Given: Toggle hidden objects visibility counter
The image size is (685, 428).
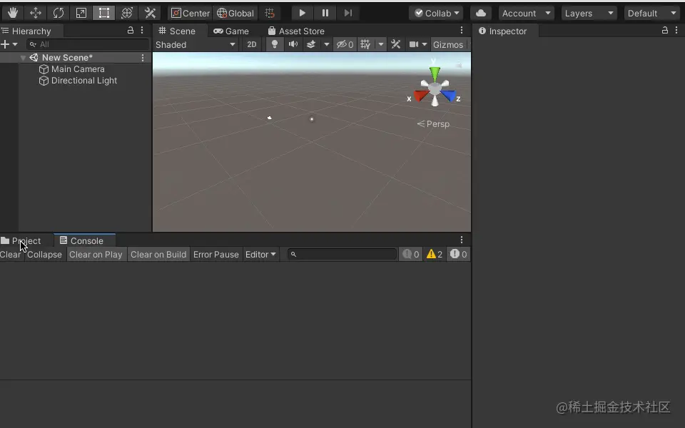Looking at the screenshot, I should click(345, 44).
